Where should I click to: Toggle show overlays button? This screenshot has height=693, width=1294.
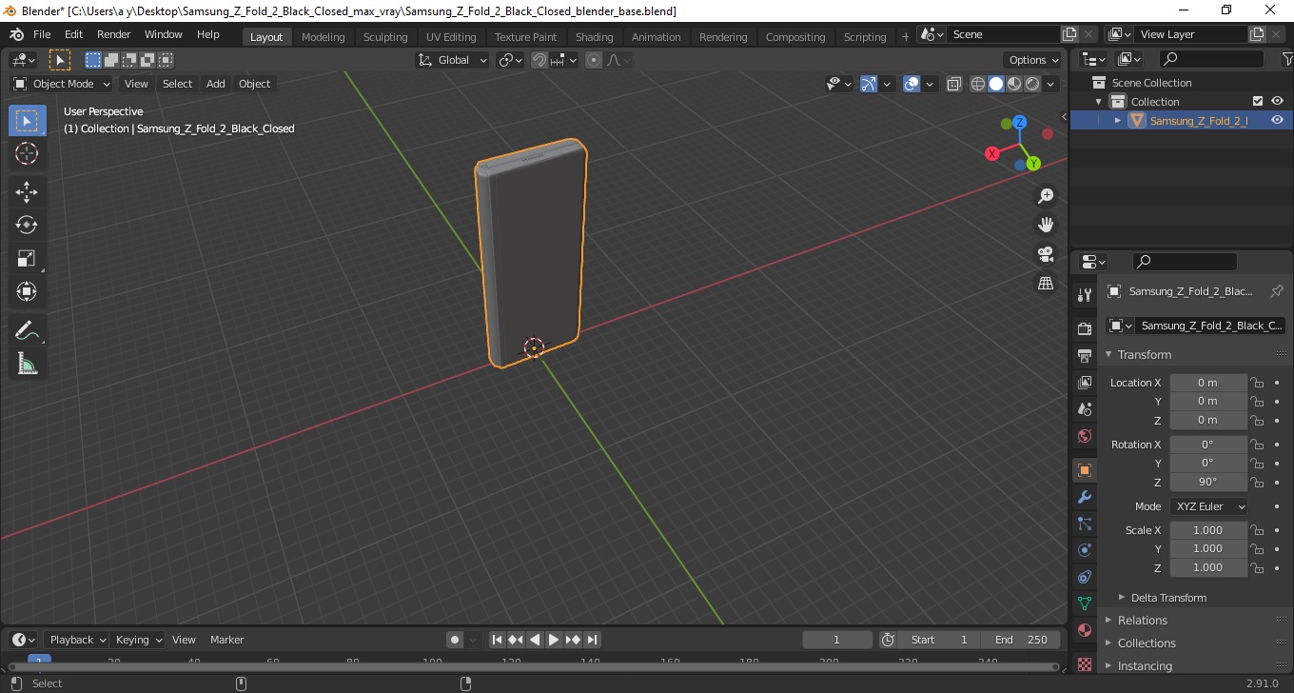pos(912,84)
